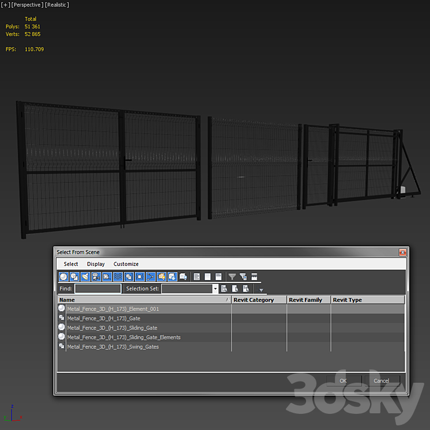Toggle Display Object XRefs filter icon

pyautogui.click(x=139, y=277)
